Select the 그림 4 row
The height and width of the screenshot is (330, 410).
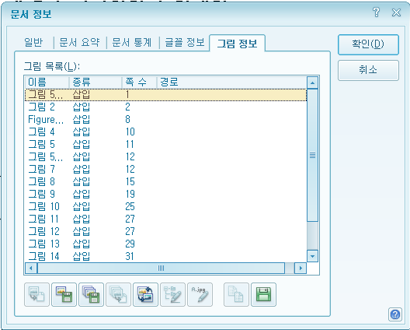(x=165, y=132)
